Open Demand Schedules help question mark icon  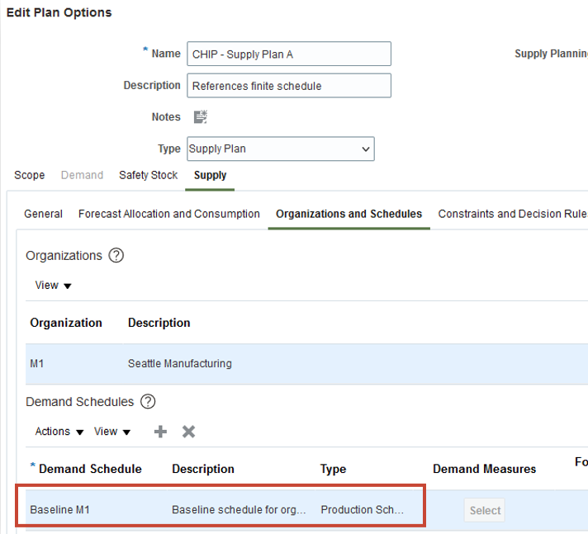(x=148, y=402)
